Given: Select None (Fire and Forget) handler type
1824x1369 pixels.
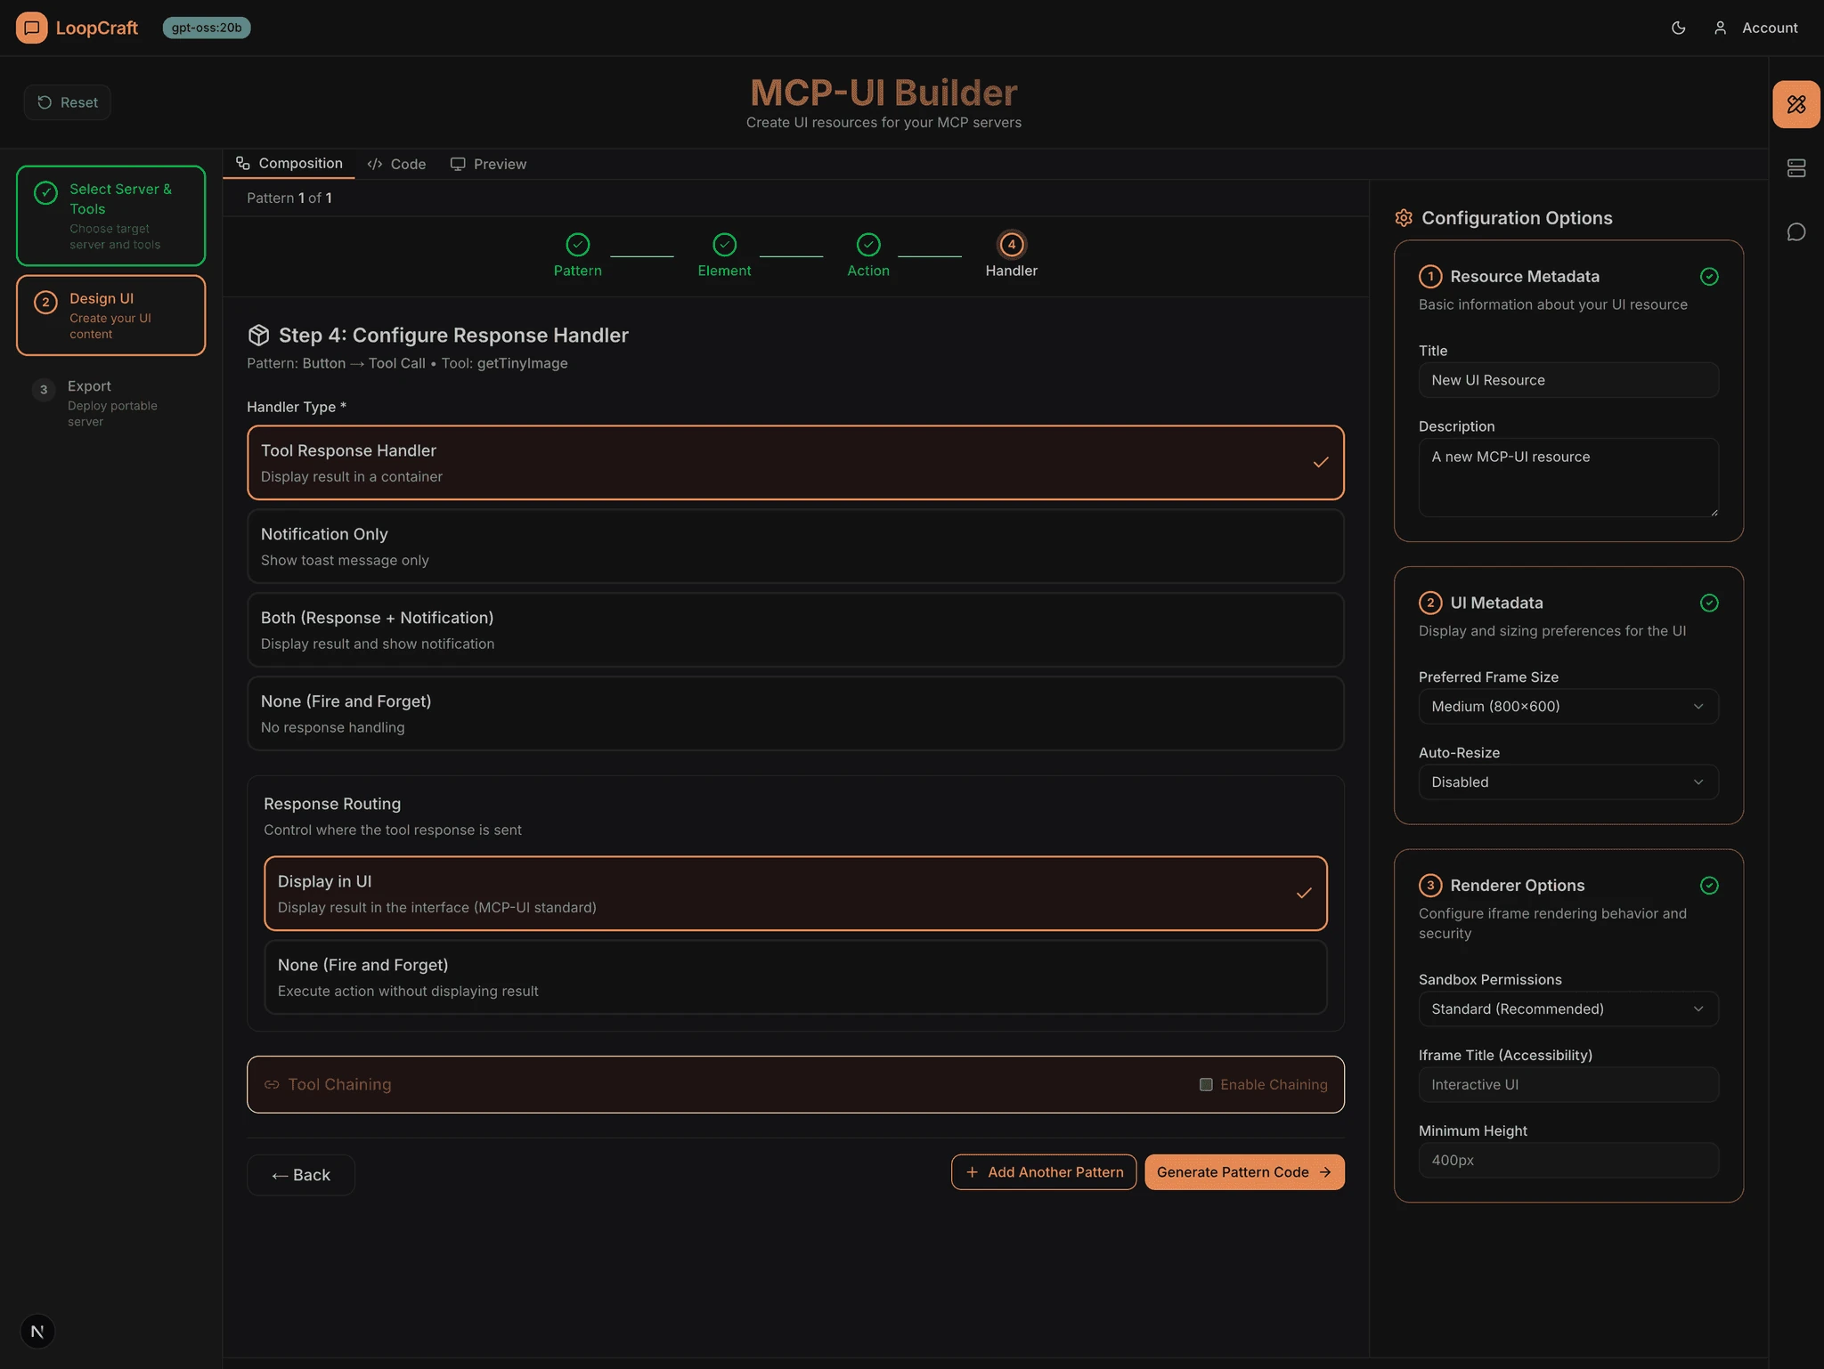Looking at the screenshot, I should [795, 714].
